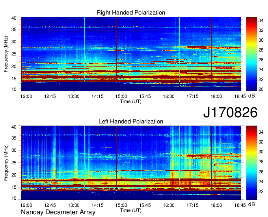
Task: Click '22' value on Left Handed color bar
Action: [261, 191]
